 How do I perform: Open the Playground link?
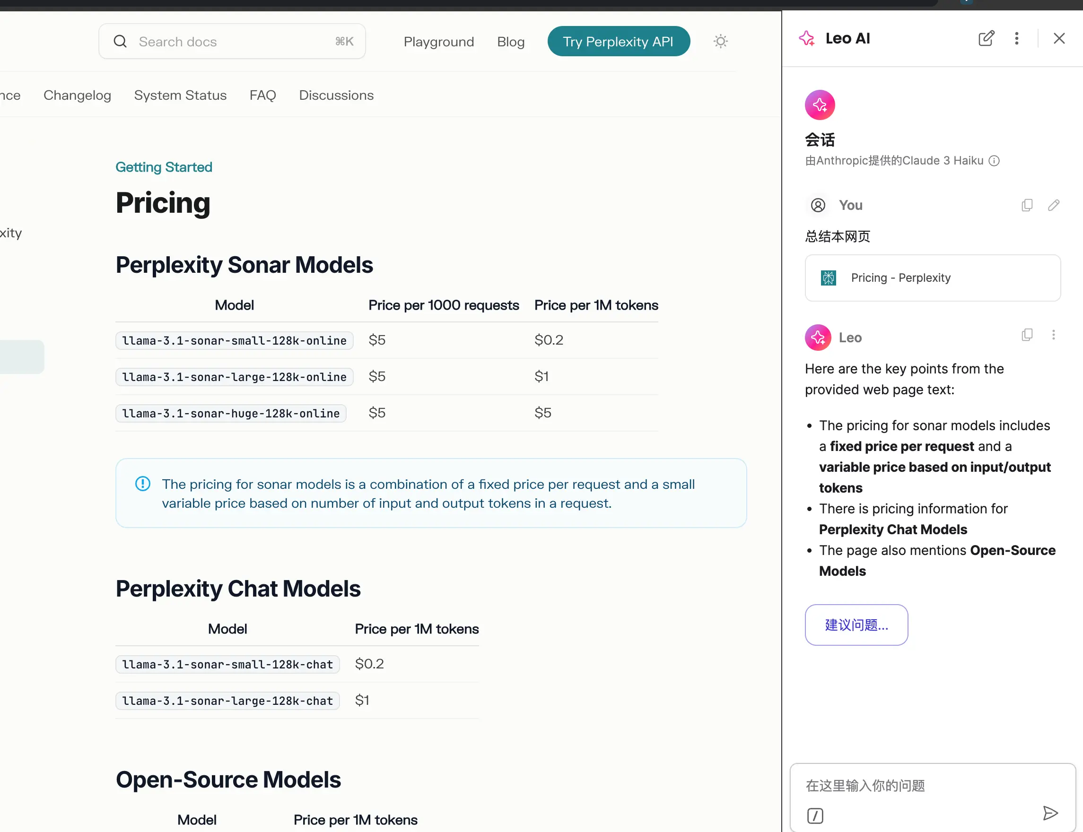click(439, 42)
